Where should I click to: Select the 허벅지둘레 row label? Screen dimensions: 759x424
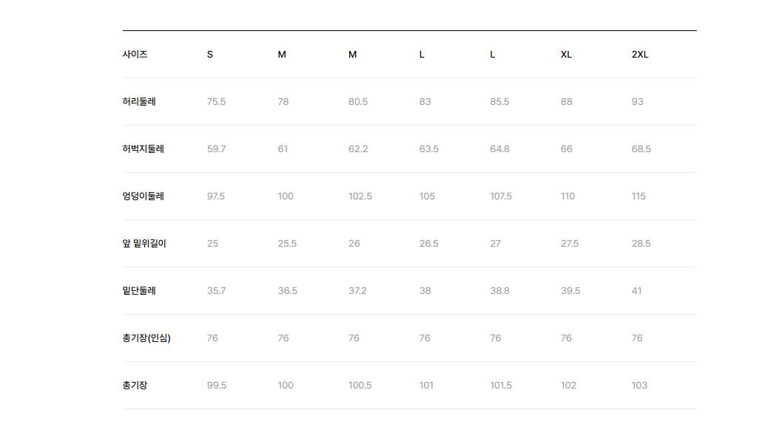[x=144, y=149]
